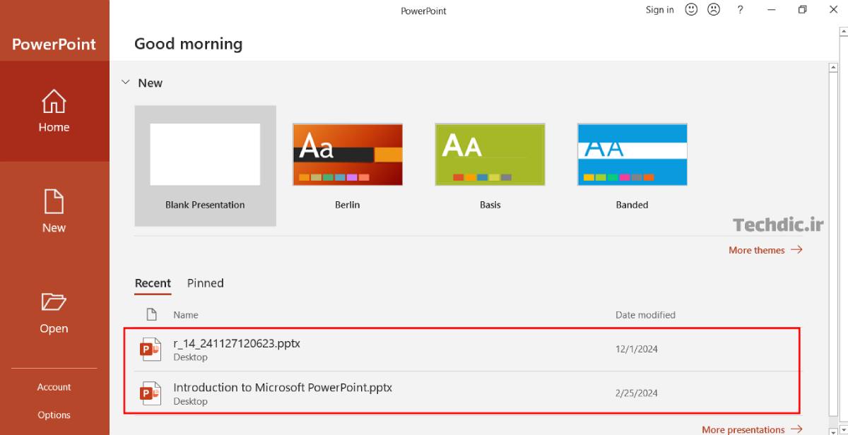Choose the blue Banded theme thumbnail
Screen dimensions: 848x435
coord(632,155)
